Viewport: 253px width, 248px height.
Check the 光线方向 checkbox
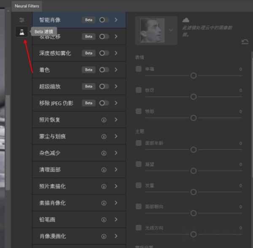pyautogui.click(x=139, y=228)
